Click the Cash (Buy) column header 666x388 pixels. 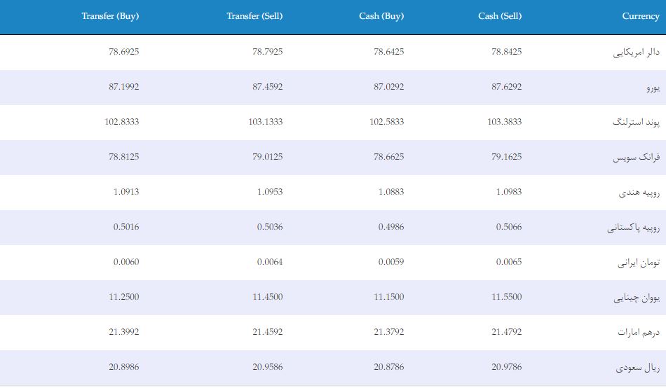pos(381,16)
